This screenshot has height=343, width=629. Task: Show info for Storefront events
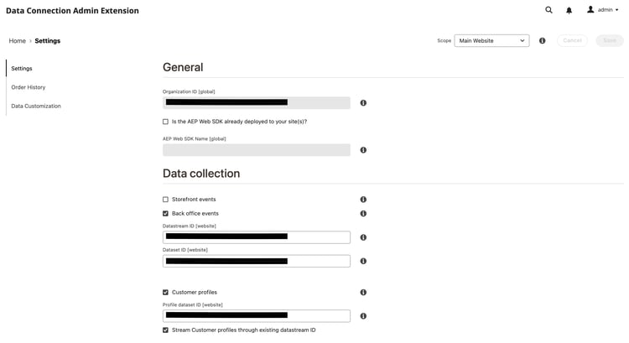coord(363,200)
